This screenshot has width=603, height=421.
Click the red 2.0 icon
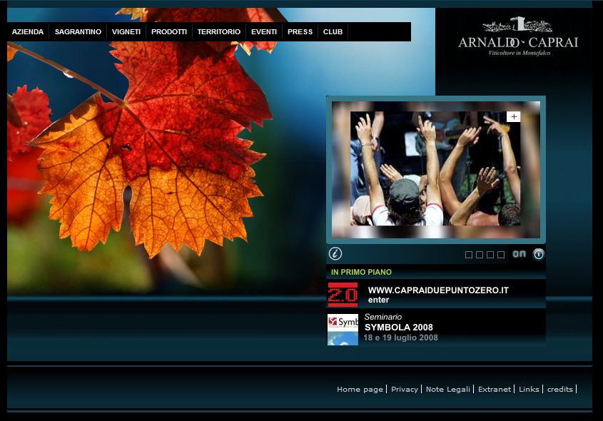[343, 295]
